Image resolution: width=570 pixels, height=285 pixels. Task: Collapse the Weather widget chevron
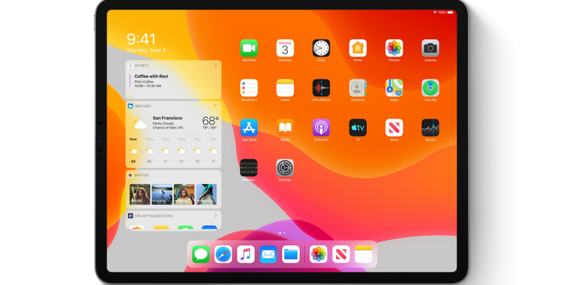215,106
